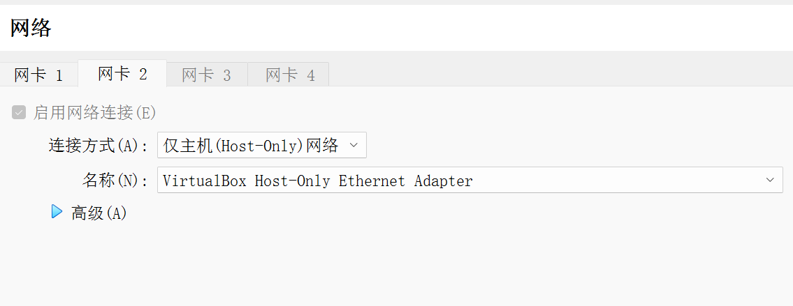Open the 名称 adapter combo box

tap(470, 180)
